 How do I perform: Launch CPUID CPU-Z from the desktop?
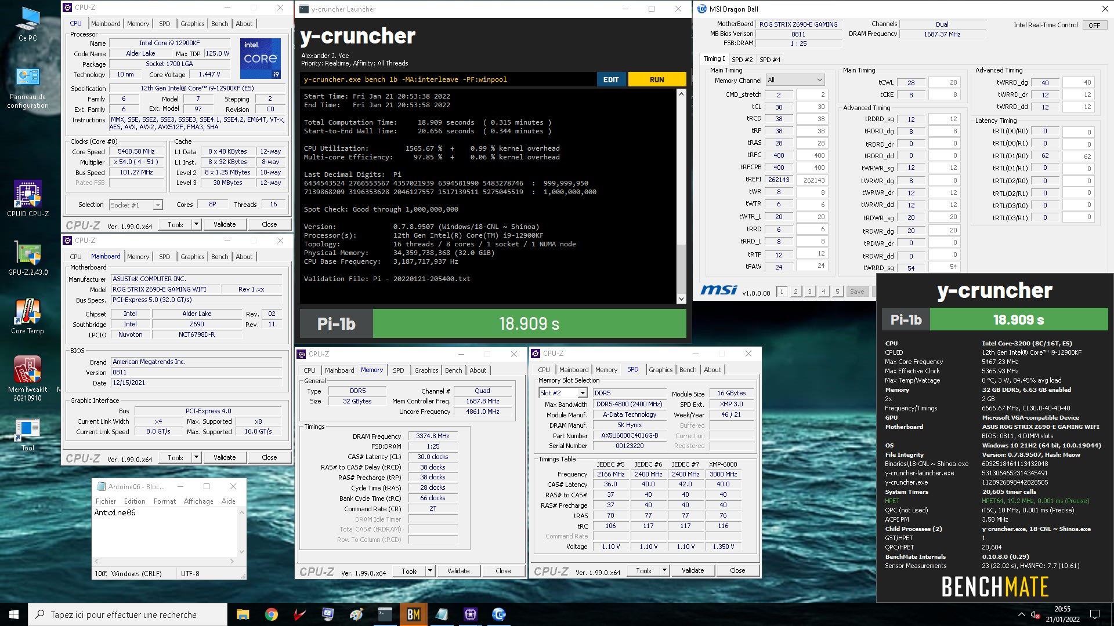coord(27,198)
